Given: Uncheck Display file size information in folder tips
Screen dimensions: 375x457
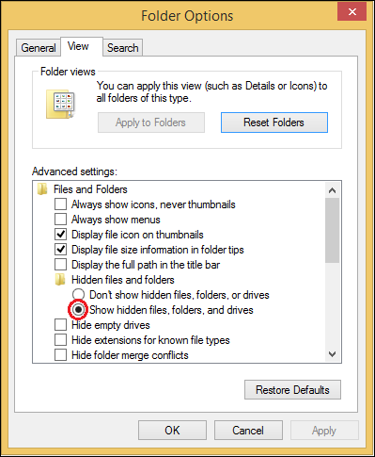Looking at the screenshot, I should (x=60, y=250).
